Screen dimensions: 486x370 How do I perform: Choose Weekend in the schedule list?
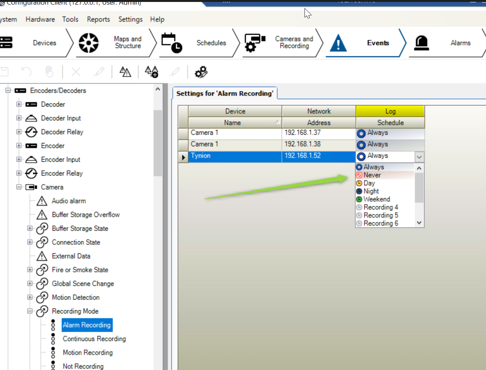[x=376, y=199]
